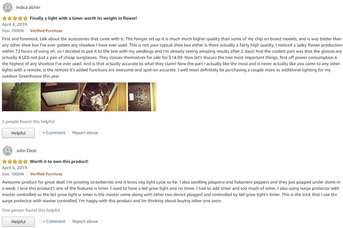Image resolution: width=343 pixels, height=228 pixels.
Task: Open the cannabis plant review photo
Action: pos(21,97)
